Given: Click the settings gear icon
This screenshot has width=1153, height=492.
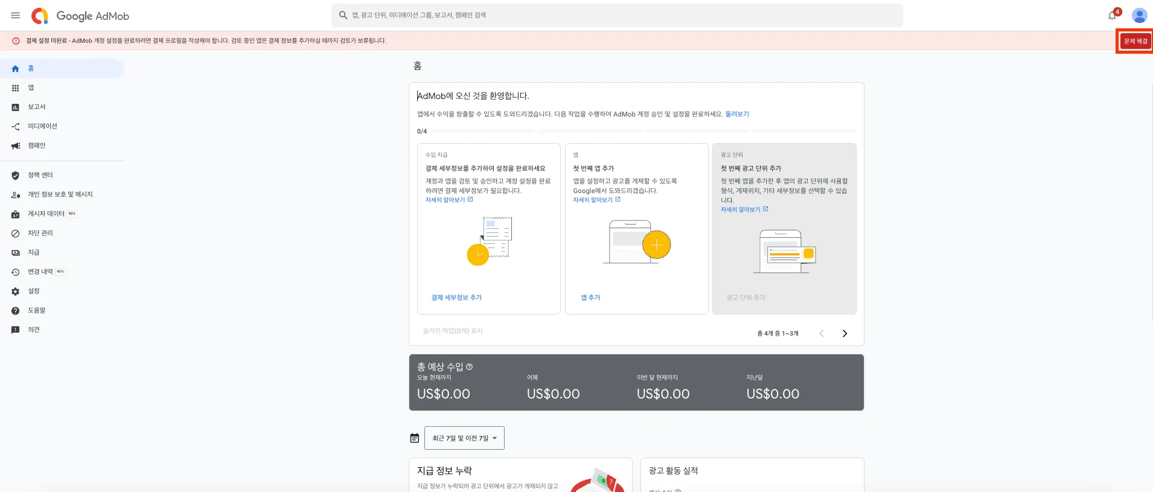Looking at the screenshot, I should point(16,292).
